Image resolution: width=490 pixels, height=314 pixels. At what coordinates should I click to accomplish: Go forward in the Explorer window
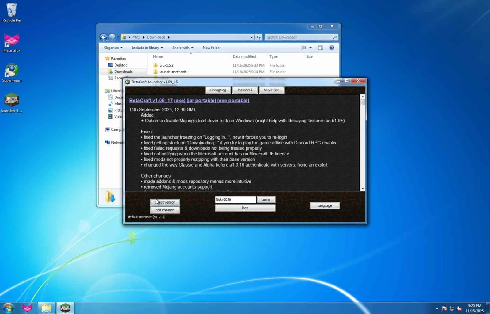click(112, 37)
